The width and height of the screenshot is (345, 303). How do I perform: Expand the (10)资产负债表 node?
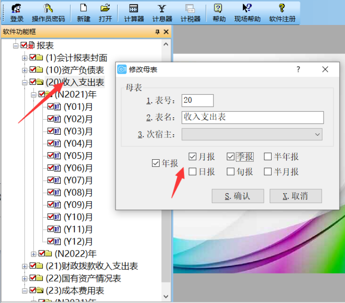pyautogui.click(x=24, y=70)
